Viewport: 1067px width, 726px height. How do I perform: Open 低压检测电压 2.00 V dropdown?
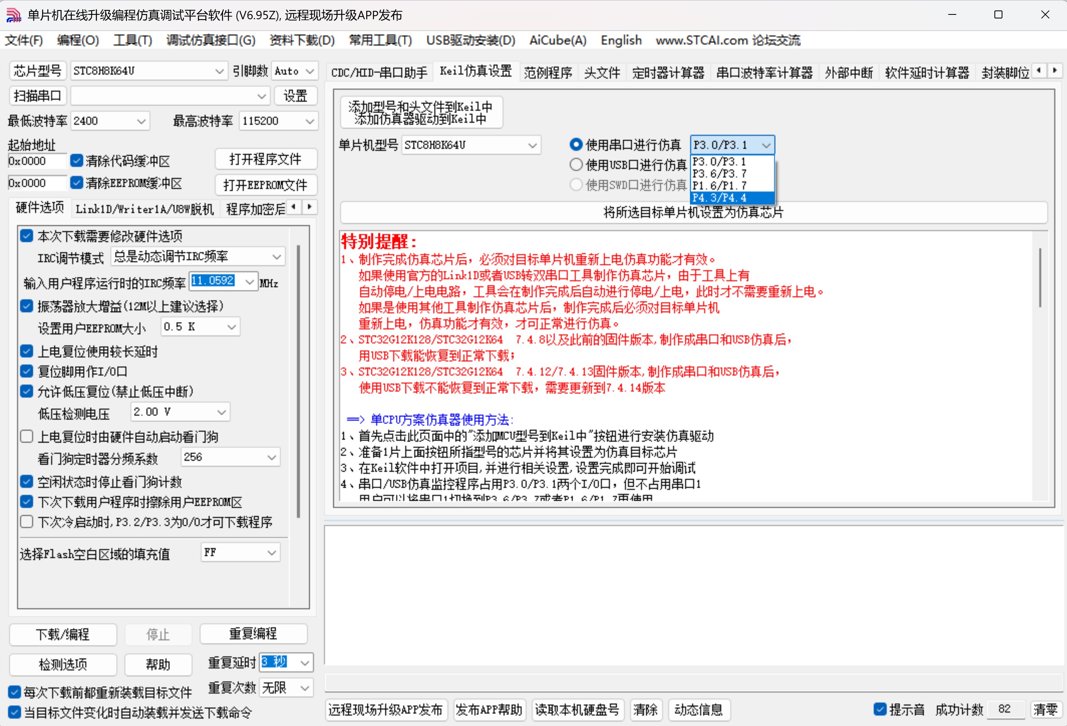[180, 412]
